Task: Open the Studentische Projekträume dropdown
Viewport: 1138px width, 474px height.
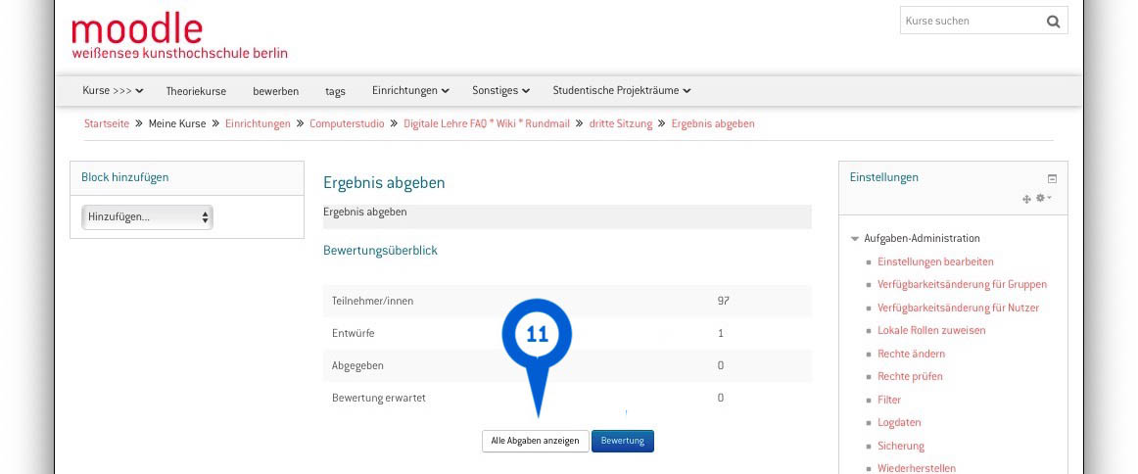Action: click(621, 91)
